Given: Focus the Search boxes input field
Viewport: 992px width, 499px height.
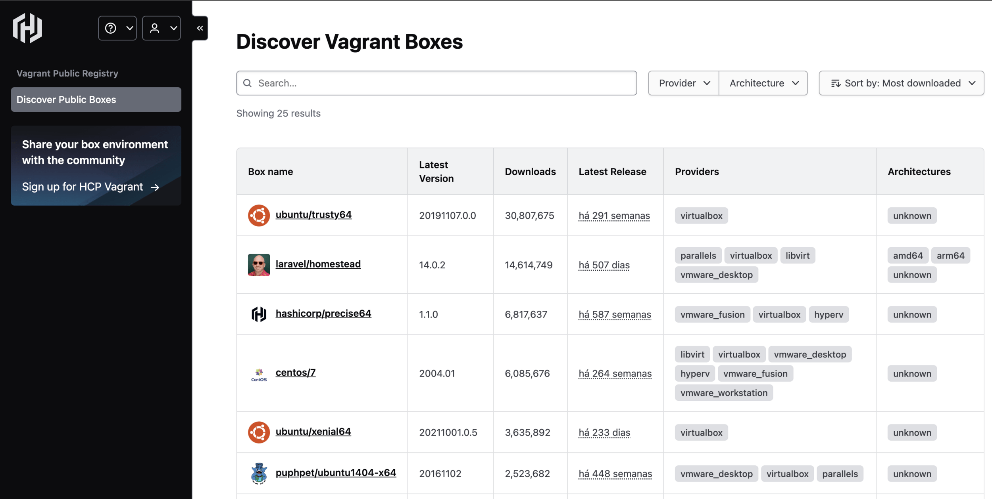Looking at the screenshot, I should coord(444,83).
